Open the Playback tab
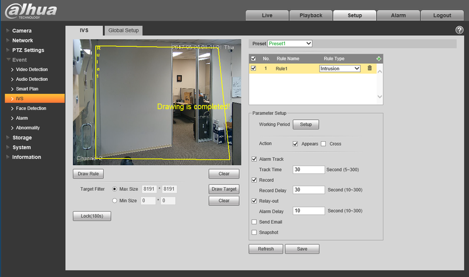Image resolution: width=469 pixels, height=277 pixels. pos(311,15)
